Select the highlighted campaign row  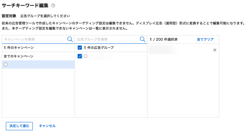38,64
